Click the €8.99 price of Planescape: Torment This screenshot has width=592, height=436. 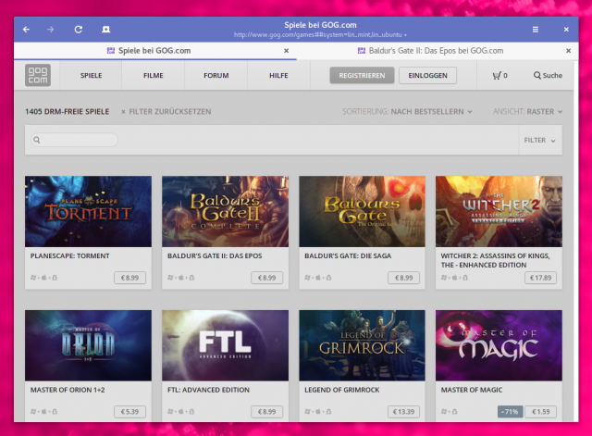pyautogui.click(x=129, y=278)
